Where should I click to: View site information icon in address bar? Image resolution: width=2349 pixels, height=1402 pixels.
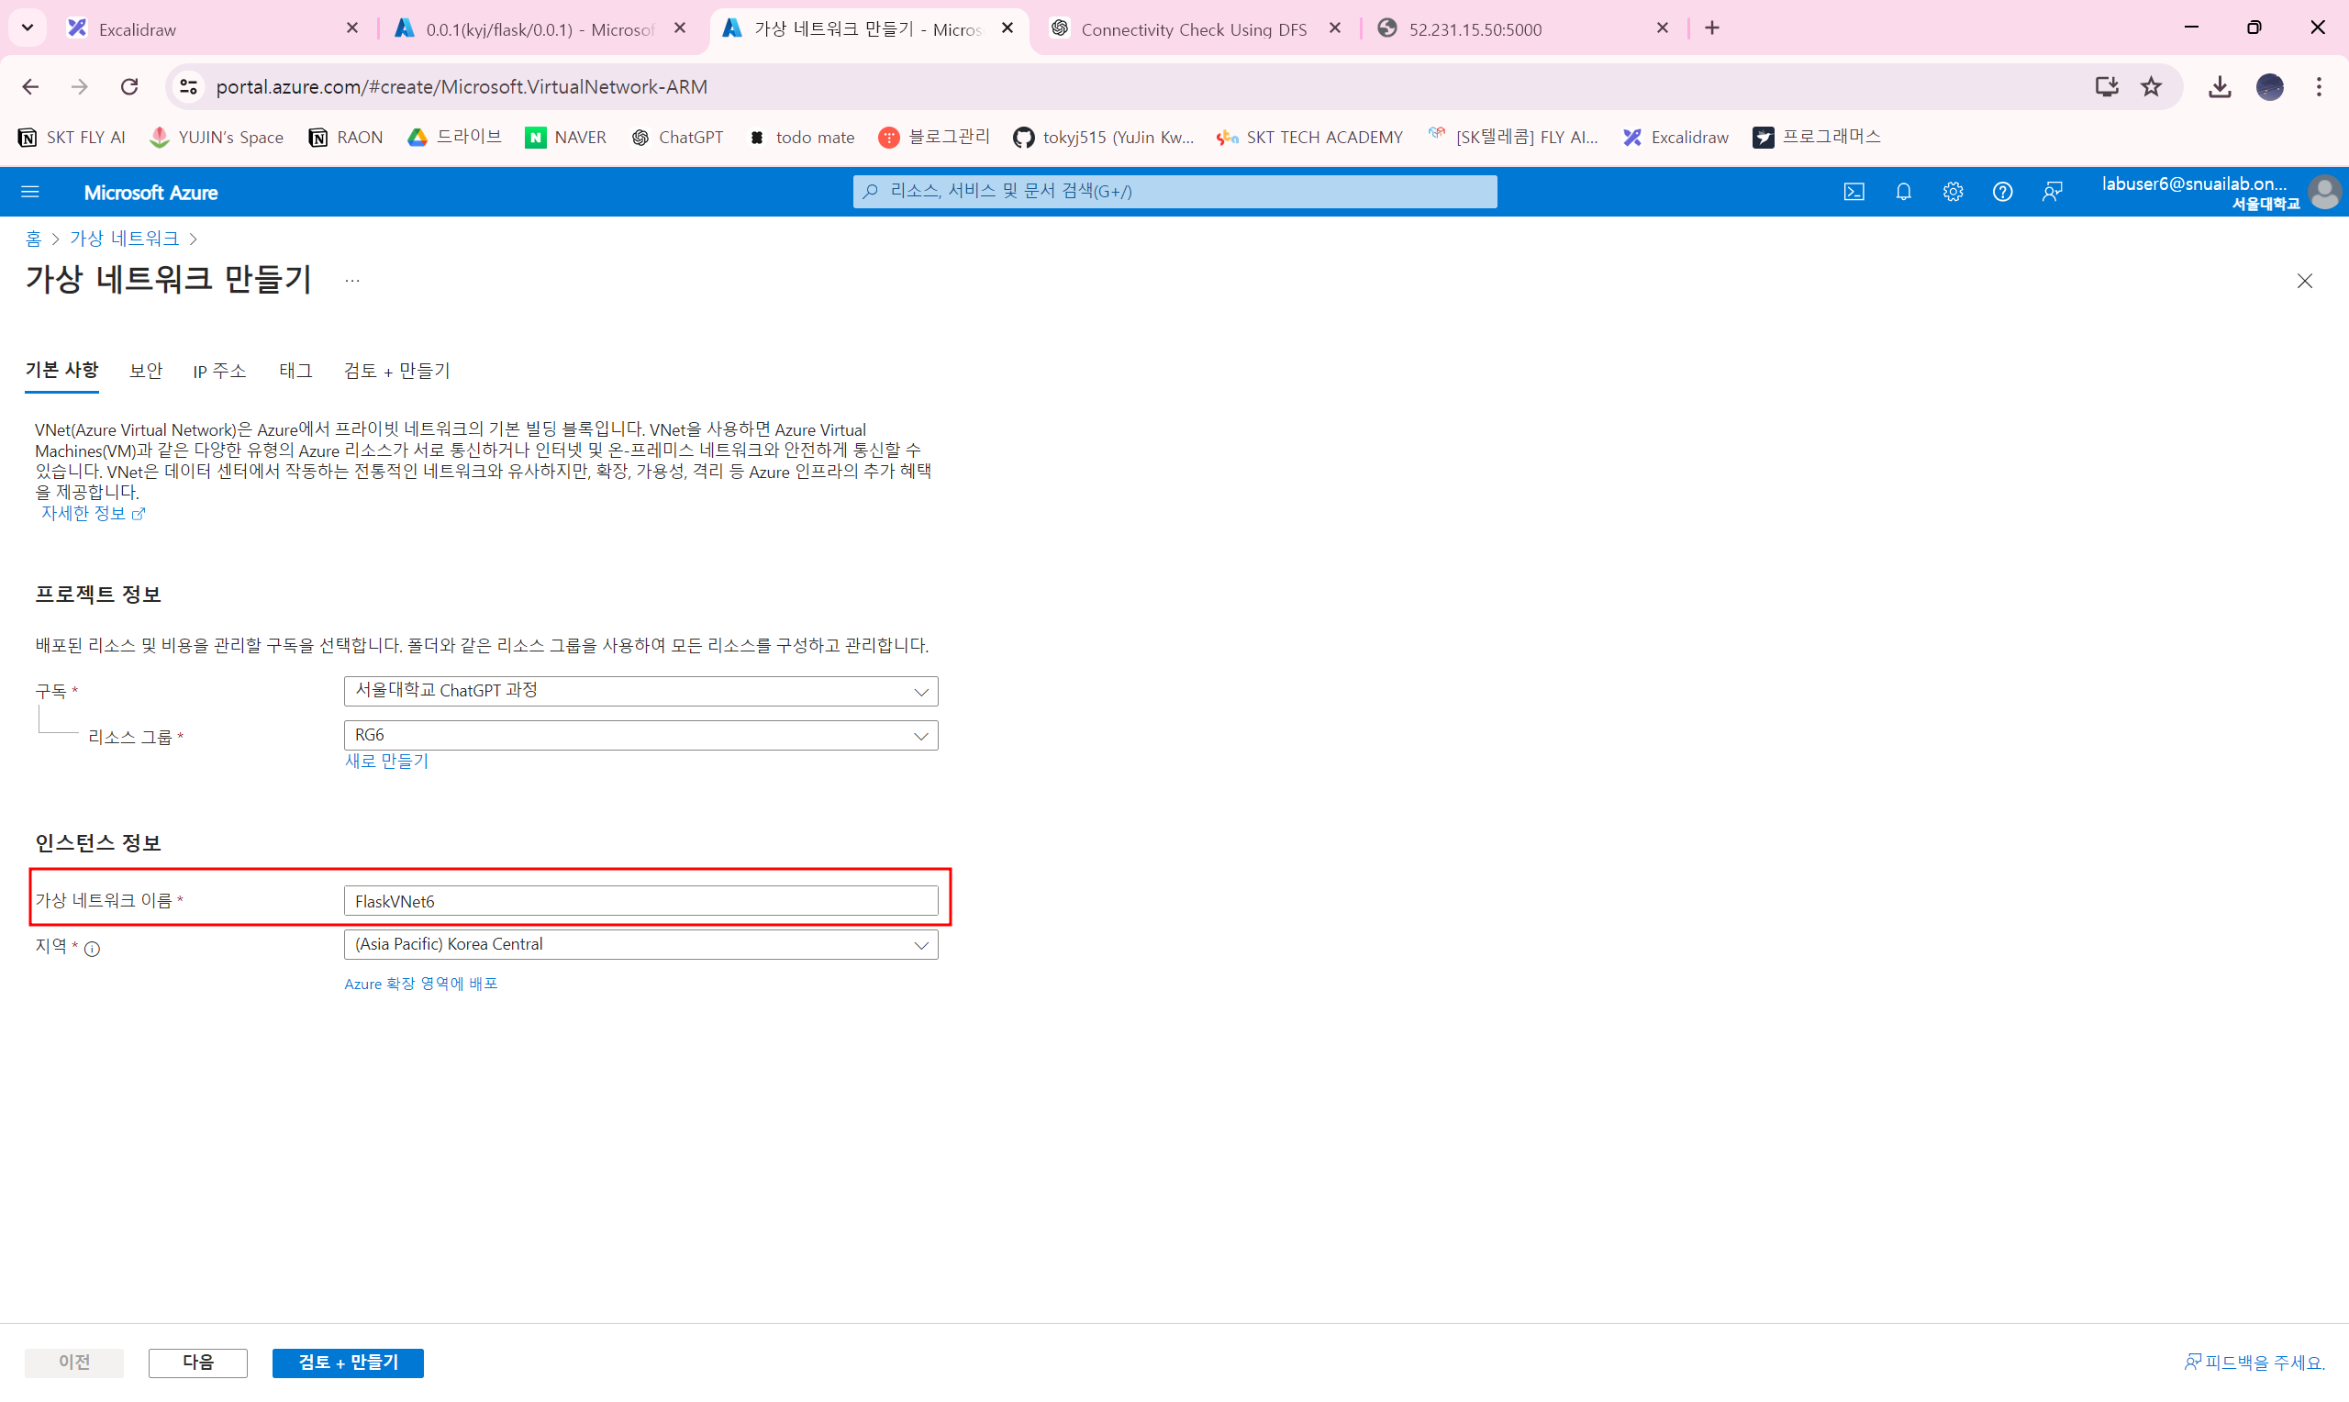pyautogui.click(x=188, y=87)
